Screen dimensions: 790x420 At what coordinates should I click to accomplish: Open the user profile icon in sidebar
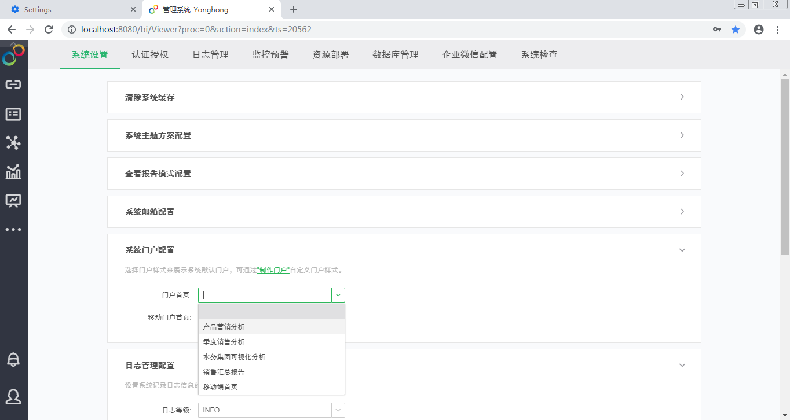pos(13,396)
